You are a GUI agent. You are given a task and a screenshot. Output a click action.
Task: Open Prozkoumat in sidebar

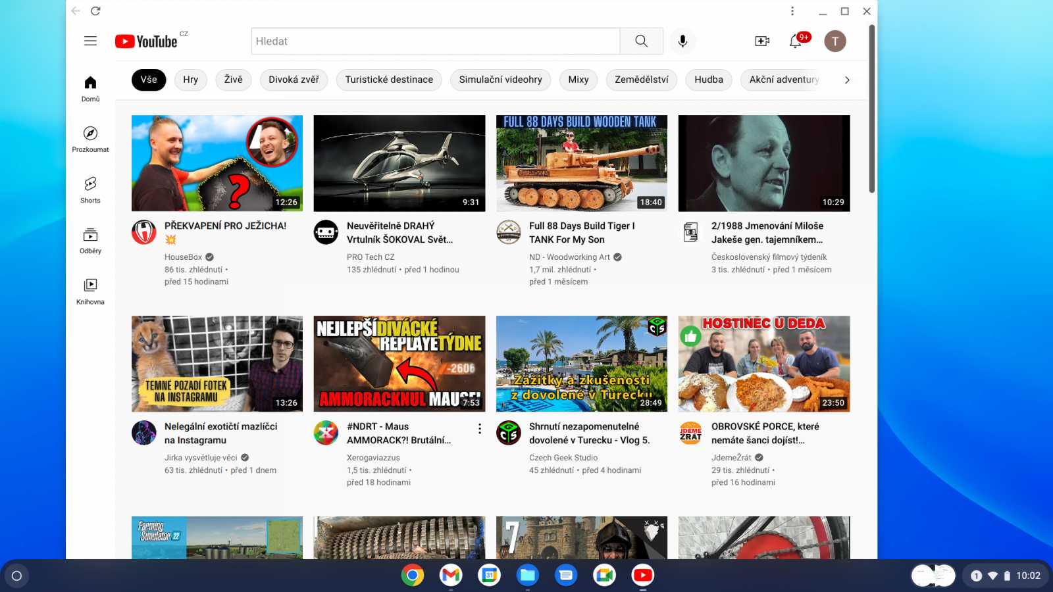point(90,139)
